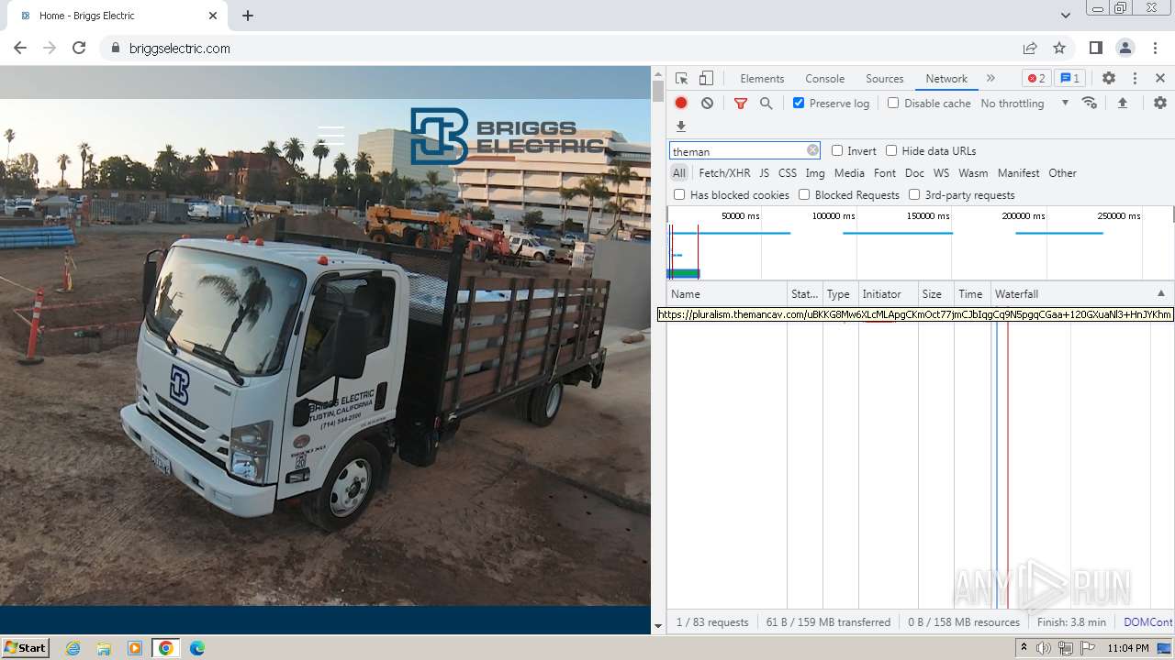Enable Hide data URLs
This screenshot has width=1175, height=660.
(891, 150)
